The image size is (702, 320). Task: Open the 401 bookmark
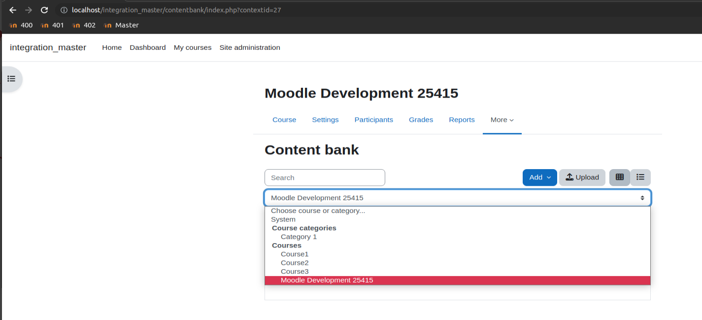[52, 25]
